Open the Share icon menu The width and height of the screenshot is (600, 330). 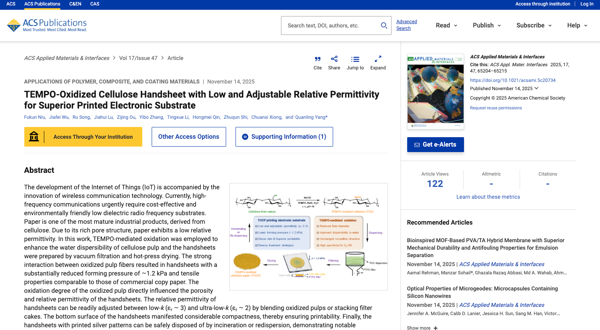click(x=334, y=59)
